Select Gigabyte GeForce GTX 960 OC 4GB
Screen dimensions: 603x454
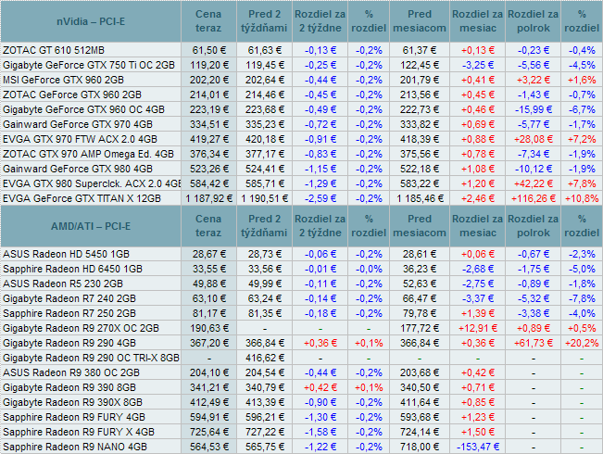pyautogui.click(x=83, y=109)
